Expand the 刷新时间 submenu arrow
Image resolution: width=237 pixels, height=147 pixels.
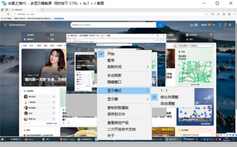(148, 67)
